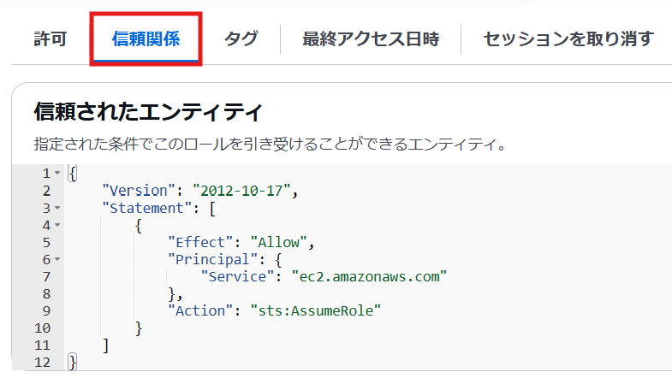
Task: Collapse the fold arrow on line 1
Action: (x=57, y=174)
